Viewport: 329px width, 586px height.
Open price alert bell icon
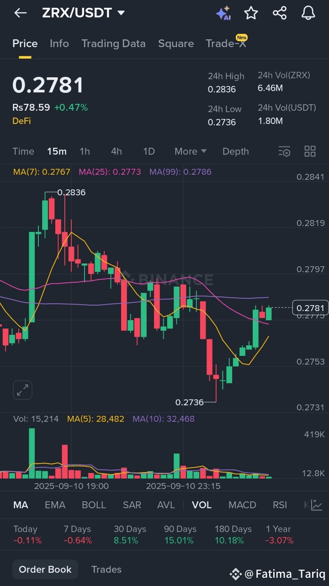pos(308,13)
